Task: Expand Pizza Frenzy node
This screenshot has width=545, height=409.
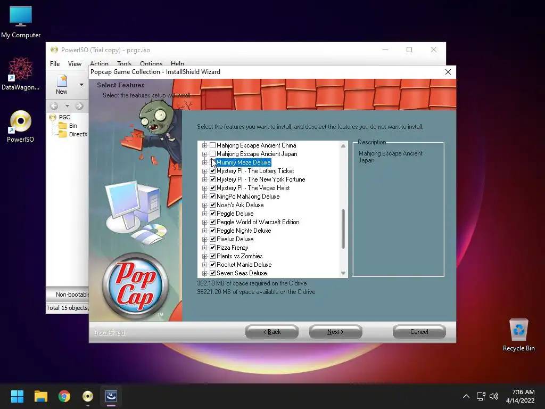Action: coord(204,248)
